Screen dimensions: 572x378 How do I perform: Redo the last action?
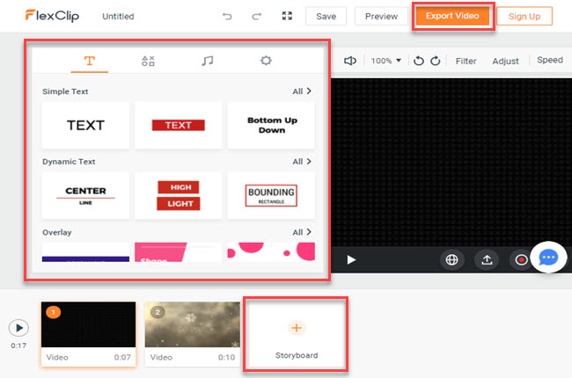coord(257,16)
